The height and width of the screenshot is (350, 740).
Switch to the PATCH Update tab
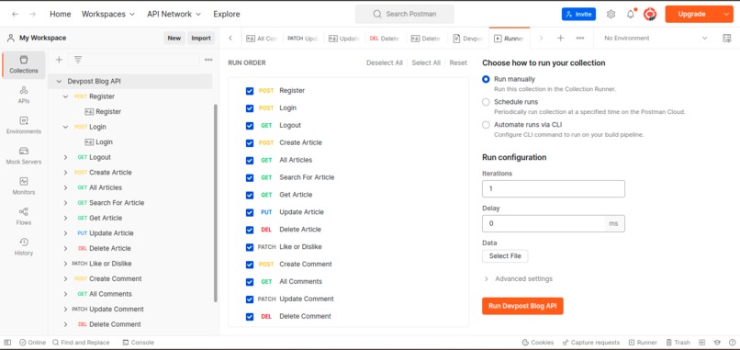click(x=302, y=39)
